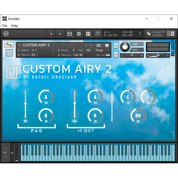Click the mixer sliders icon below the wrench
Screen dimensions: 178x178
point(9,53)
